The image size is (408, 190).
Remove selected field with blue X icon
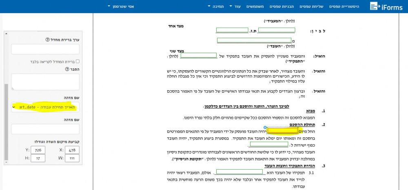tap(265, 127)
